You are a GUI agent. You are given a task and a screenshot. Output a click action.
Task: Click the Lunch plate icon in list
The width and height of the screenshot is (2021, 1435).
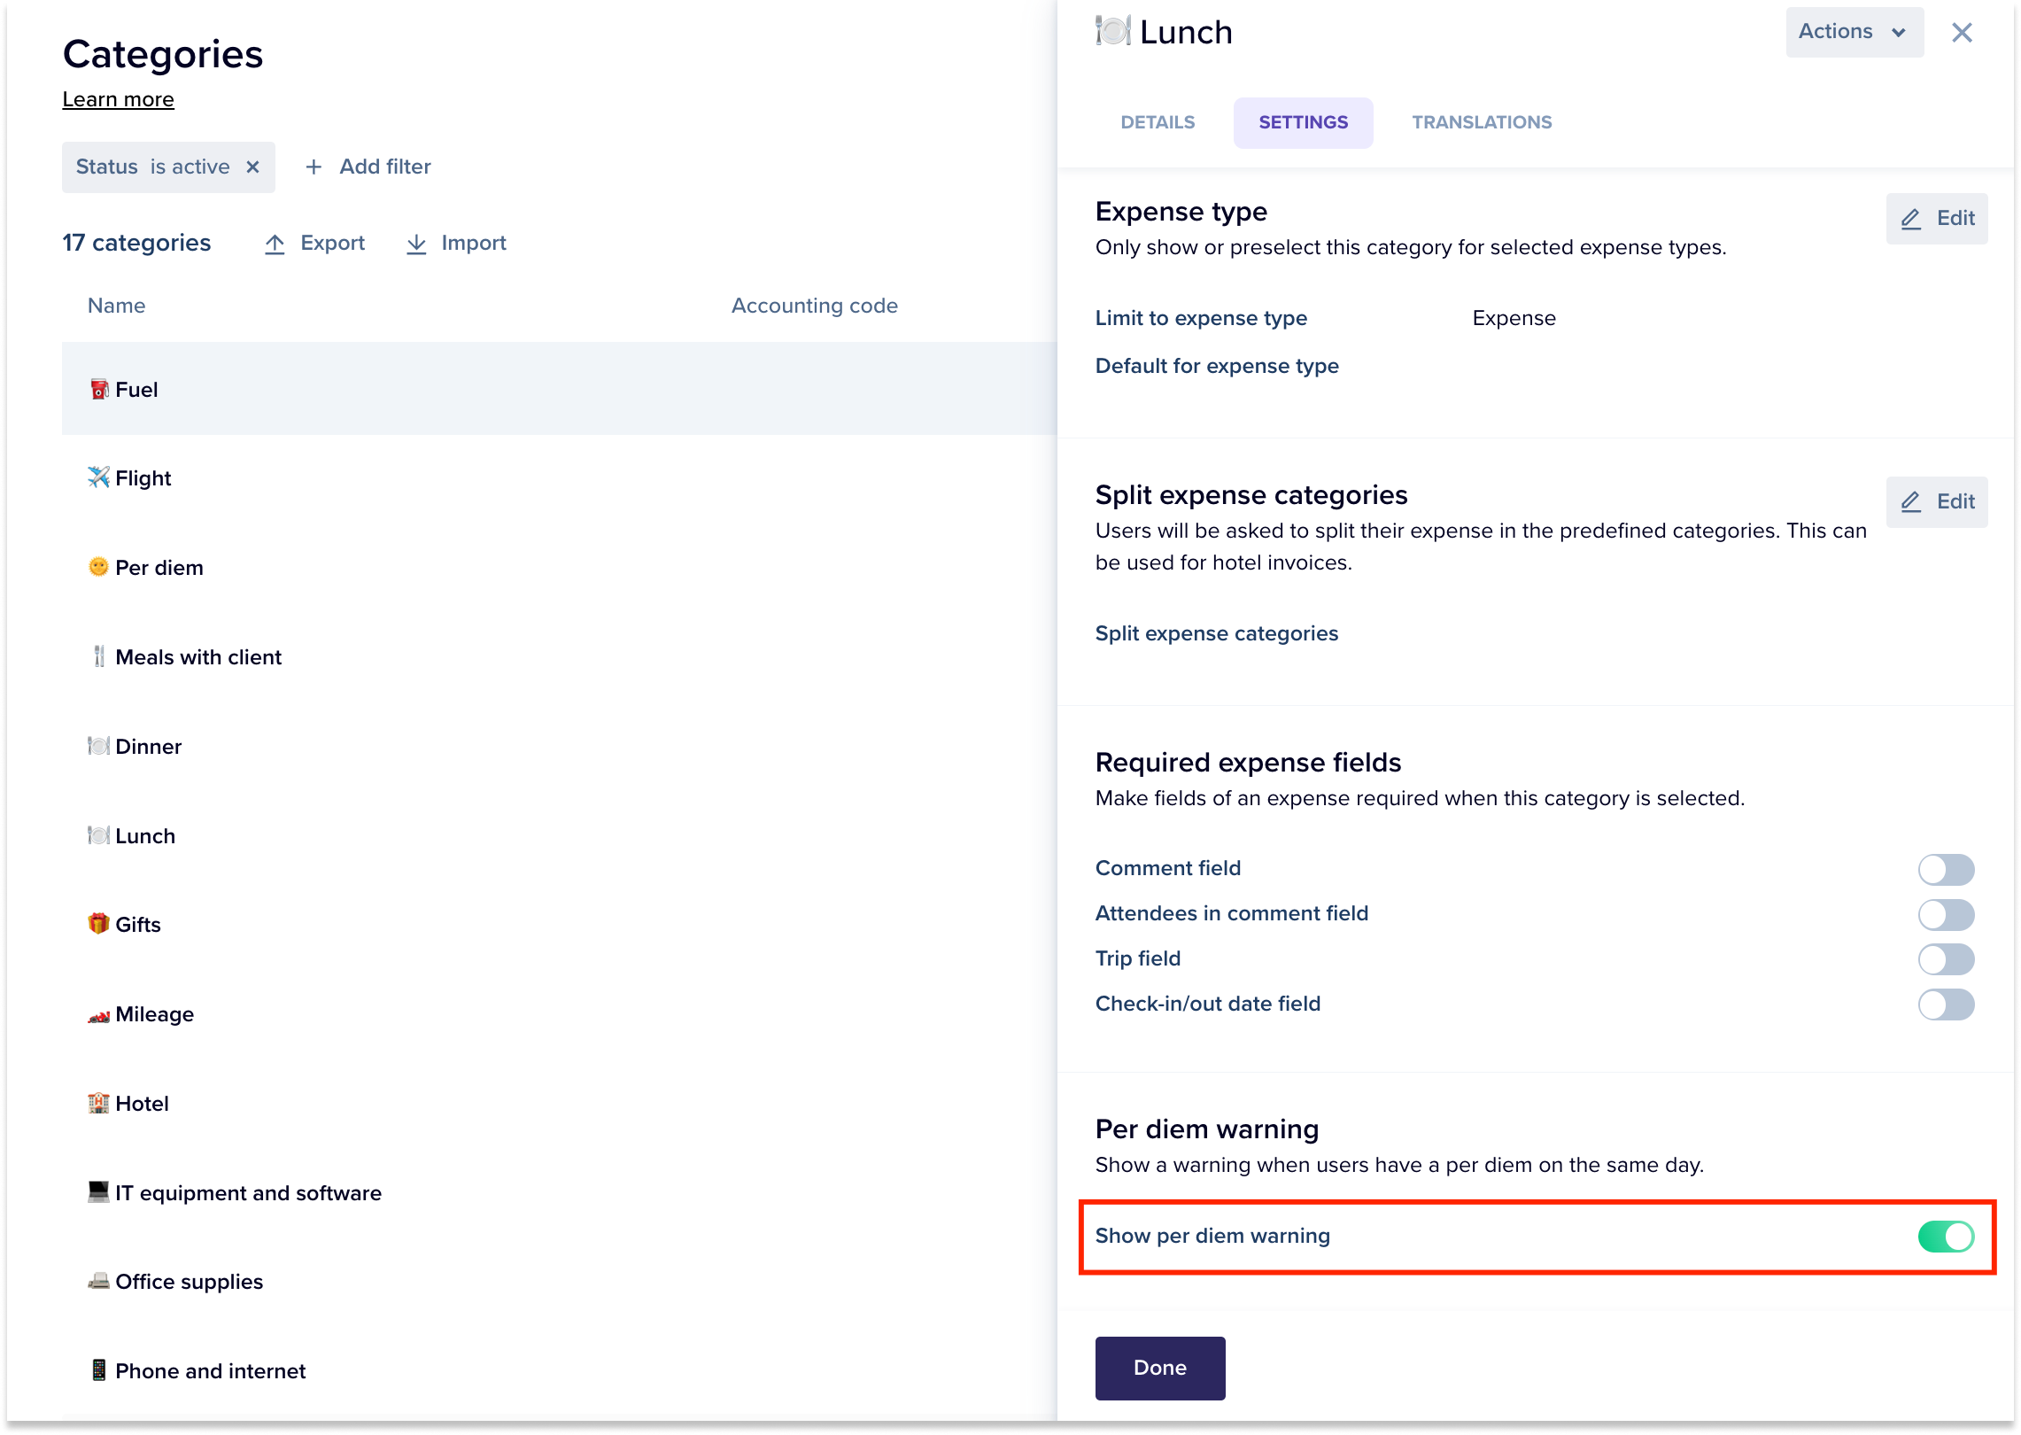click(99, 835)
